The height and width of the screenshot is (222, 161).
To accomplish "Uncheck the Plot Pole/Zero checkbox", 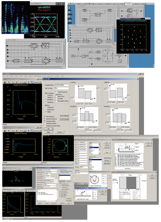I will [x=45, y=116].
